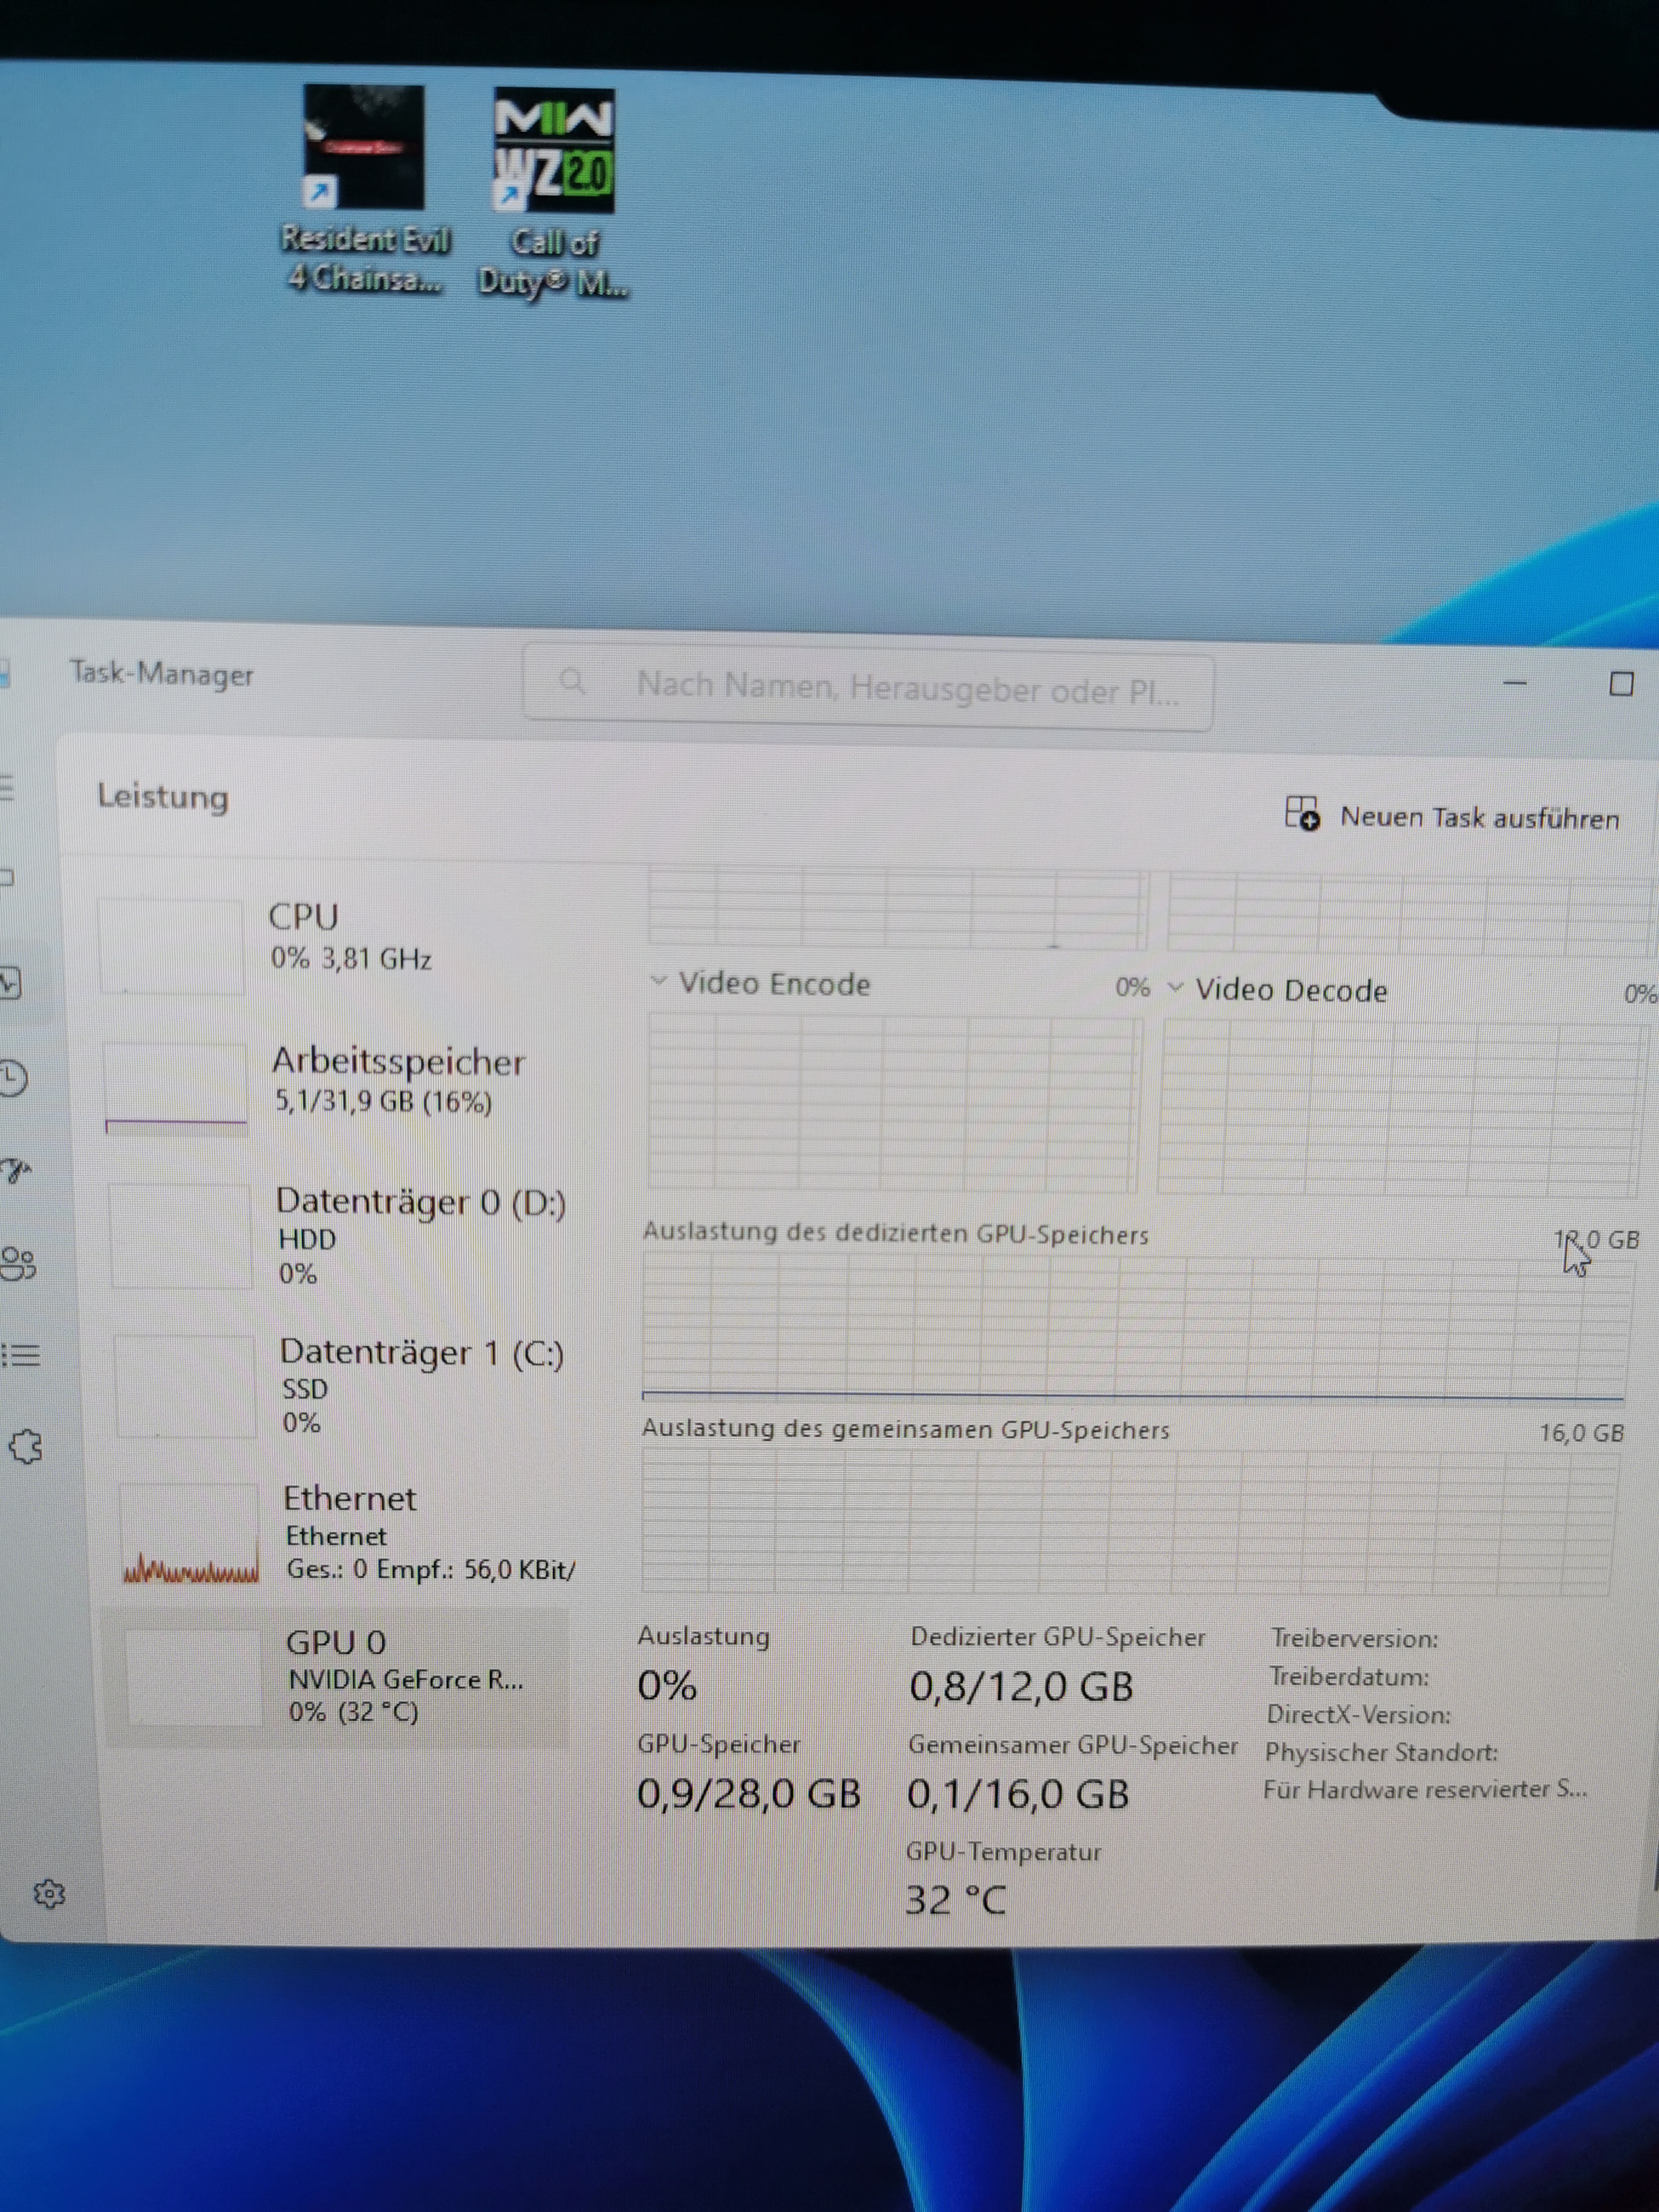Image resolution: width=1659 pixels, height=2212 pixels.
Task: Open the Details list sidebar icon
Action: [x=21, y=1355]
